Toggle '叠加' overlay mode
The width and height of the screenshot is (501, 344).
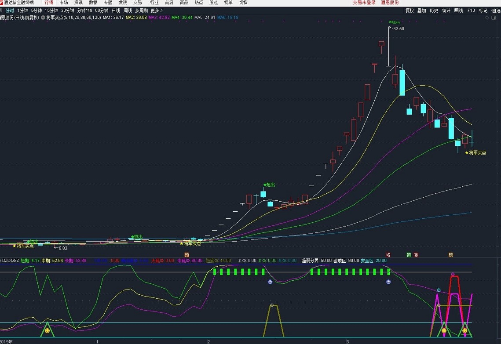click(421, 10)
